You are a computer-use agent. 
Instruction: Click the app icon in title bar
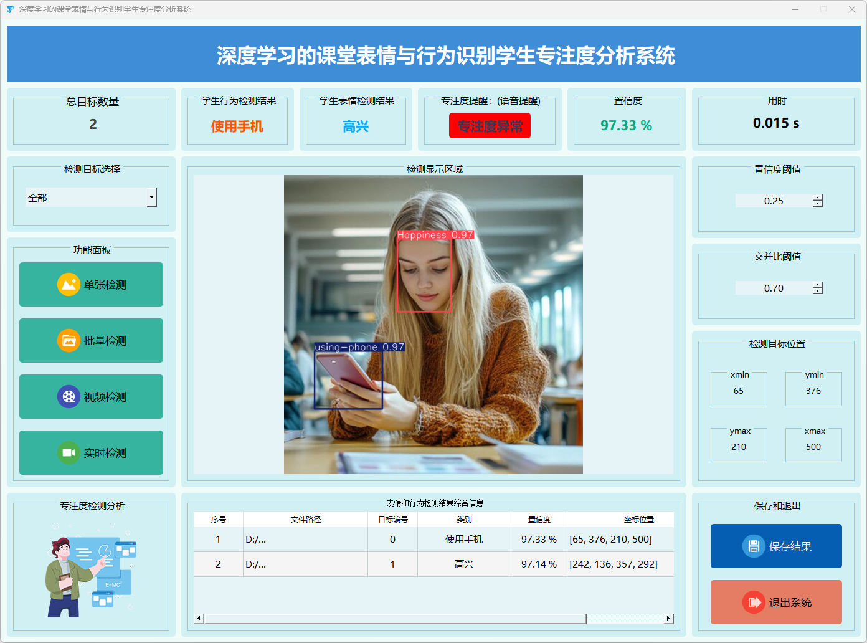point(10,9)
